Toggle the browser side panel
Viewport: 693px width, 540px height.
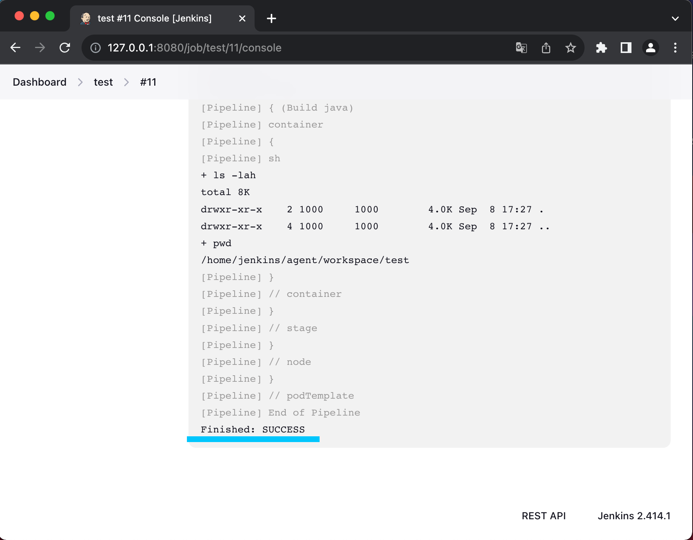626,48
